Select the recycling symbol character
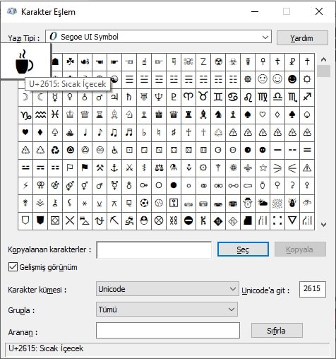This screenshot has width=336, height=359. [x=55, y=150]
